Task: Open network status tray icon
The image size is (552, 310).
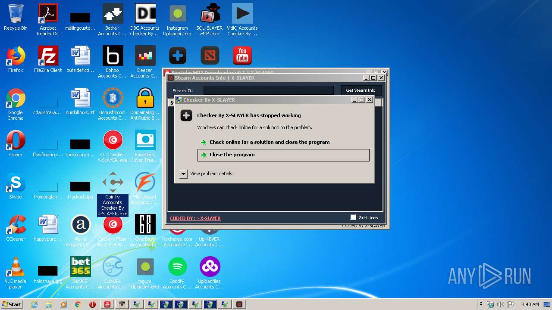Action: [x=490, y=304]
